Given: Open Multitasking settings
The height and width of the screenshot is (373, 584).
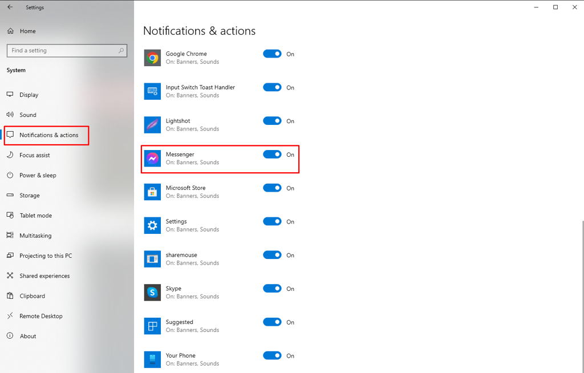Looking at the screenshot, I should [x=67, y=236].
